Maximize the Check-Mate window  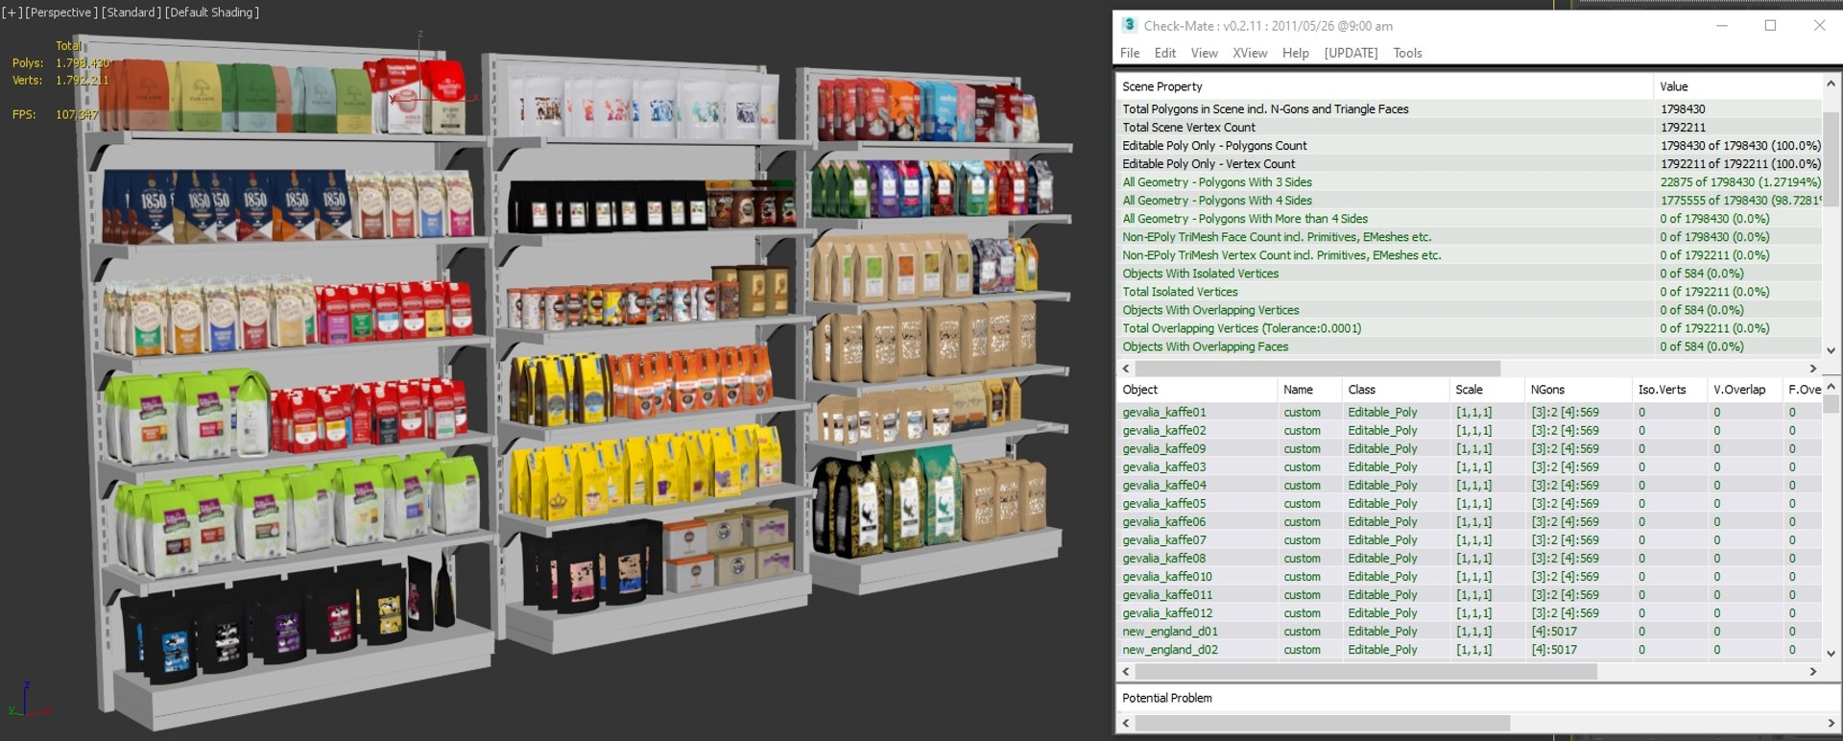pyautogui.click(x=1770, y=26)
